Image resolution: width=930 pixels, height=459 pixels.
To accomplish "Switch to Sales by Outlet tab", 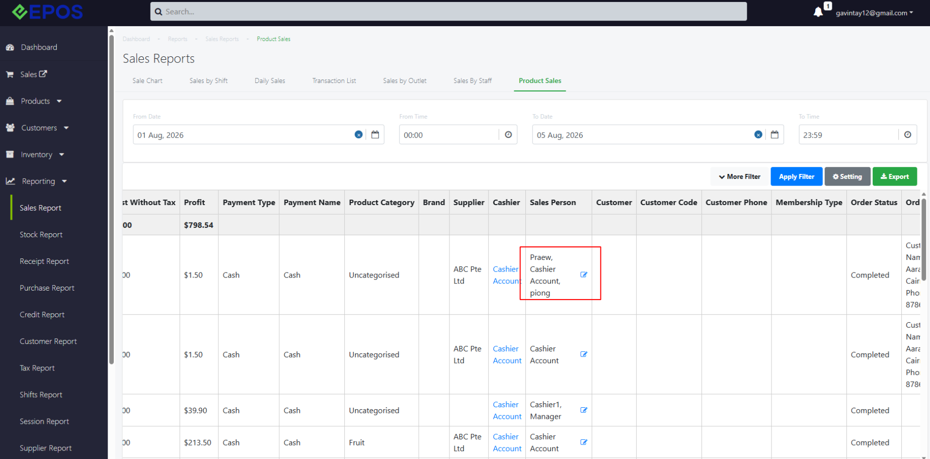I will click(x=405, y=80).
